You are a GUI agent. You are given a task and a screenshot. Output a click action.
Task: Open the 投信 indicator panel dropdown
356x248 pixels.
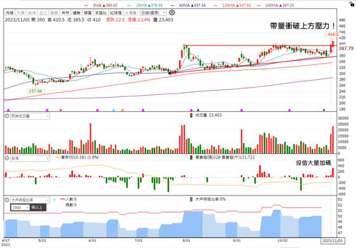click(x=30, y=159)
